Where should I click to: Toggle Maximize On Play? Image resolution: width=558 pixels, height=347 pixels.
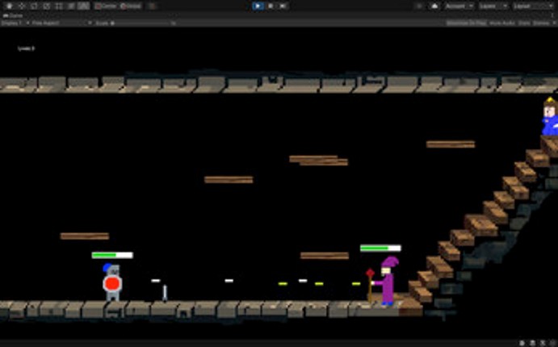(466, 23)
